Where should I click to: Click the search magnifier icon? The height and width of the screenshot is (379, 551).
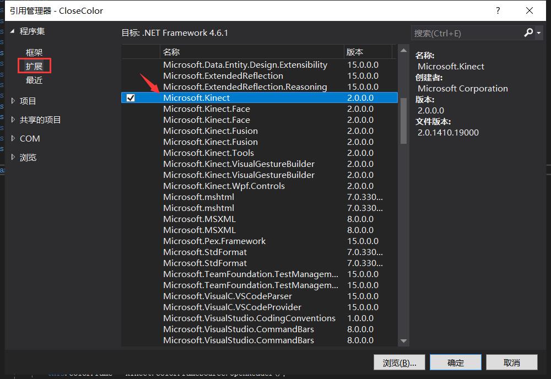(x=528, y=33)
